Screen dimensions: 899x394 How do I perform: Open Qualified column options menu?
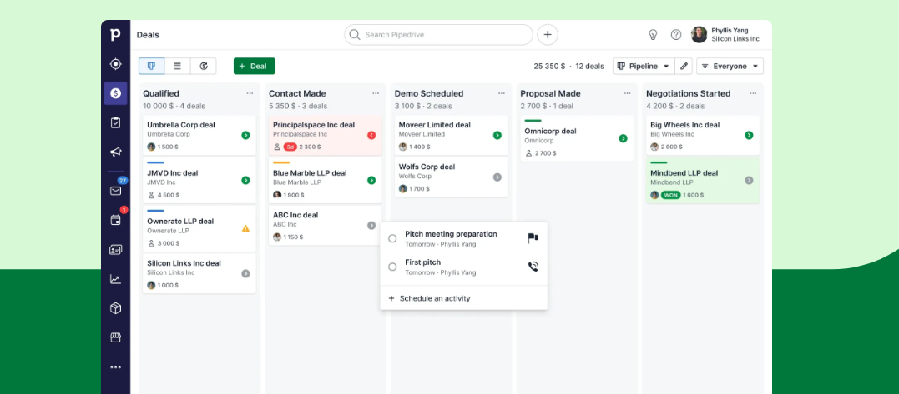250,93
